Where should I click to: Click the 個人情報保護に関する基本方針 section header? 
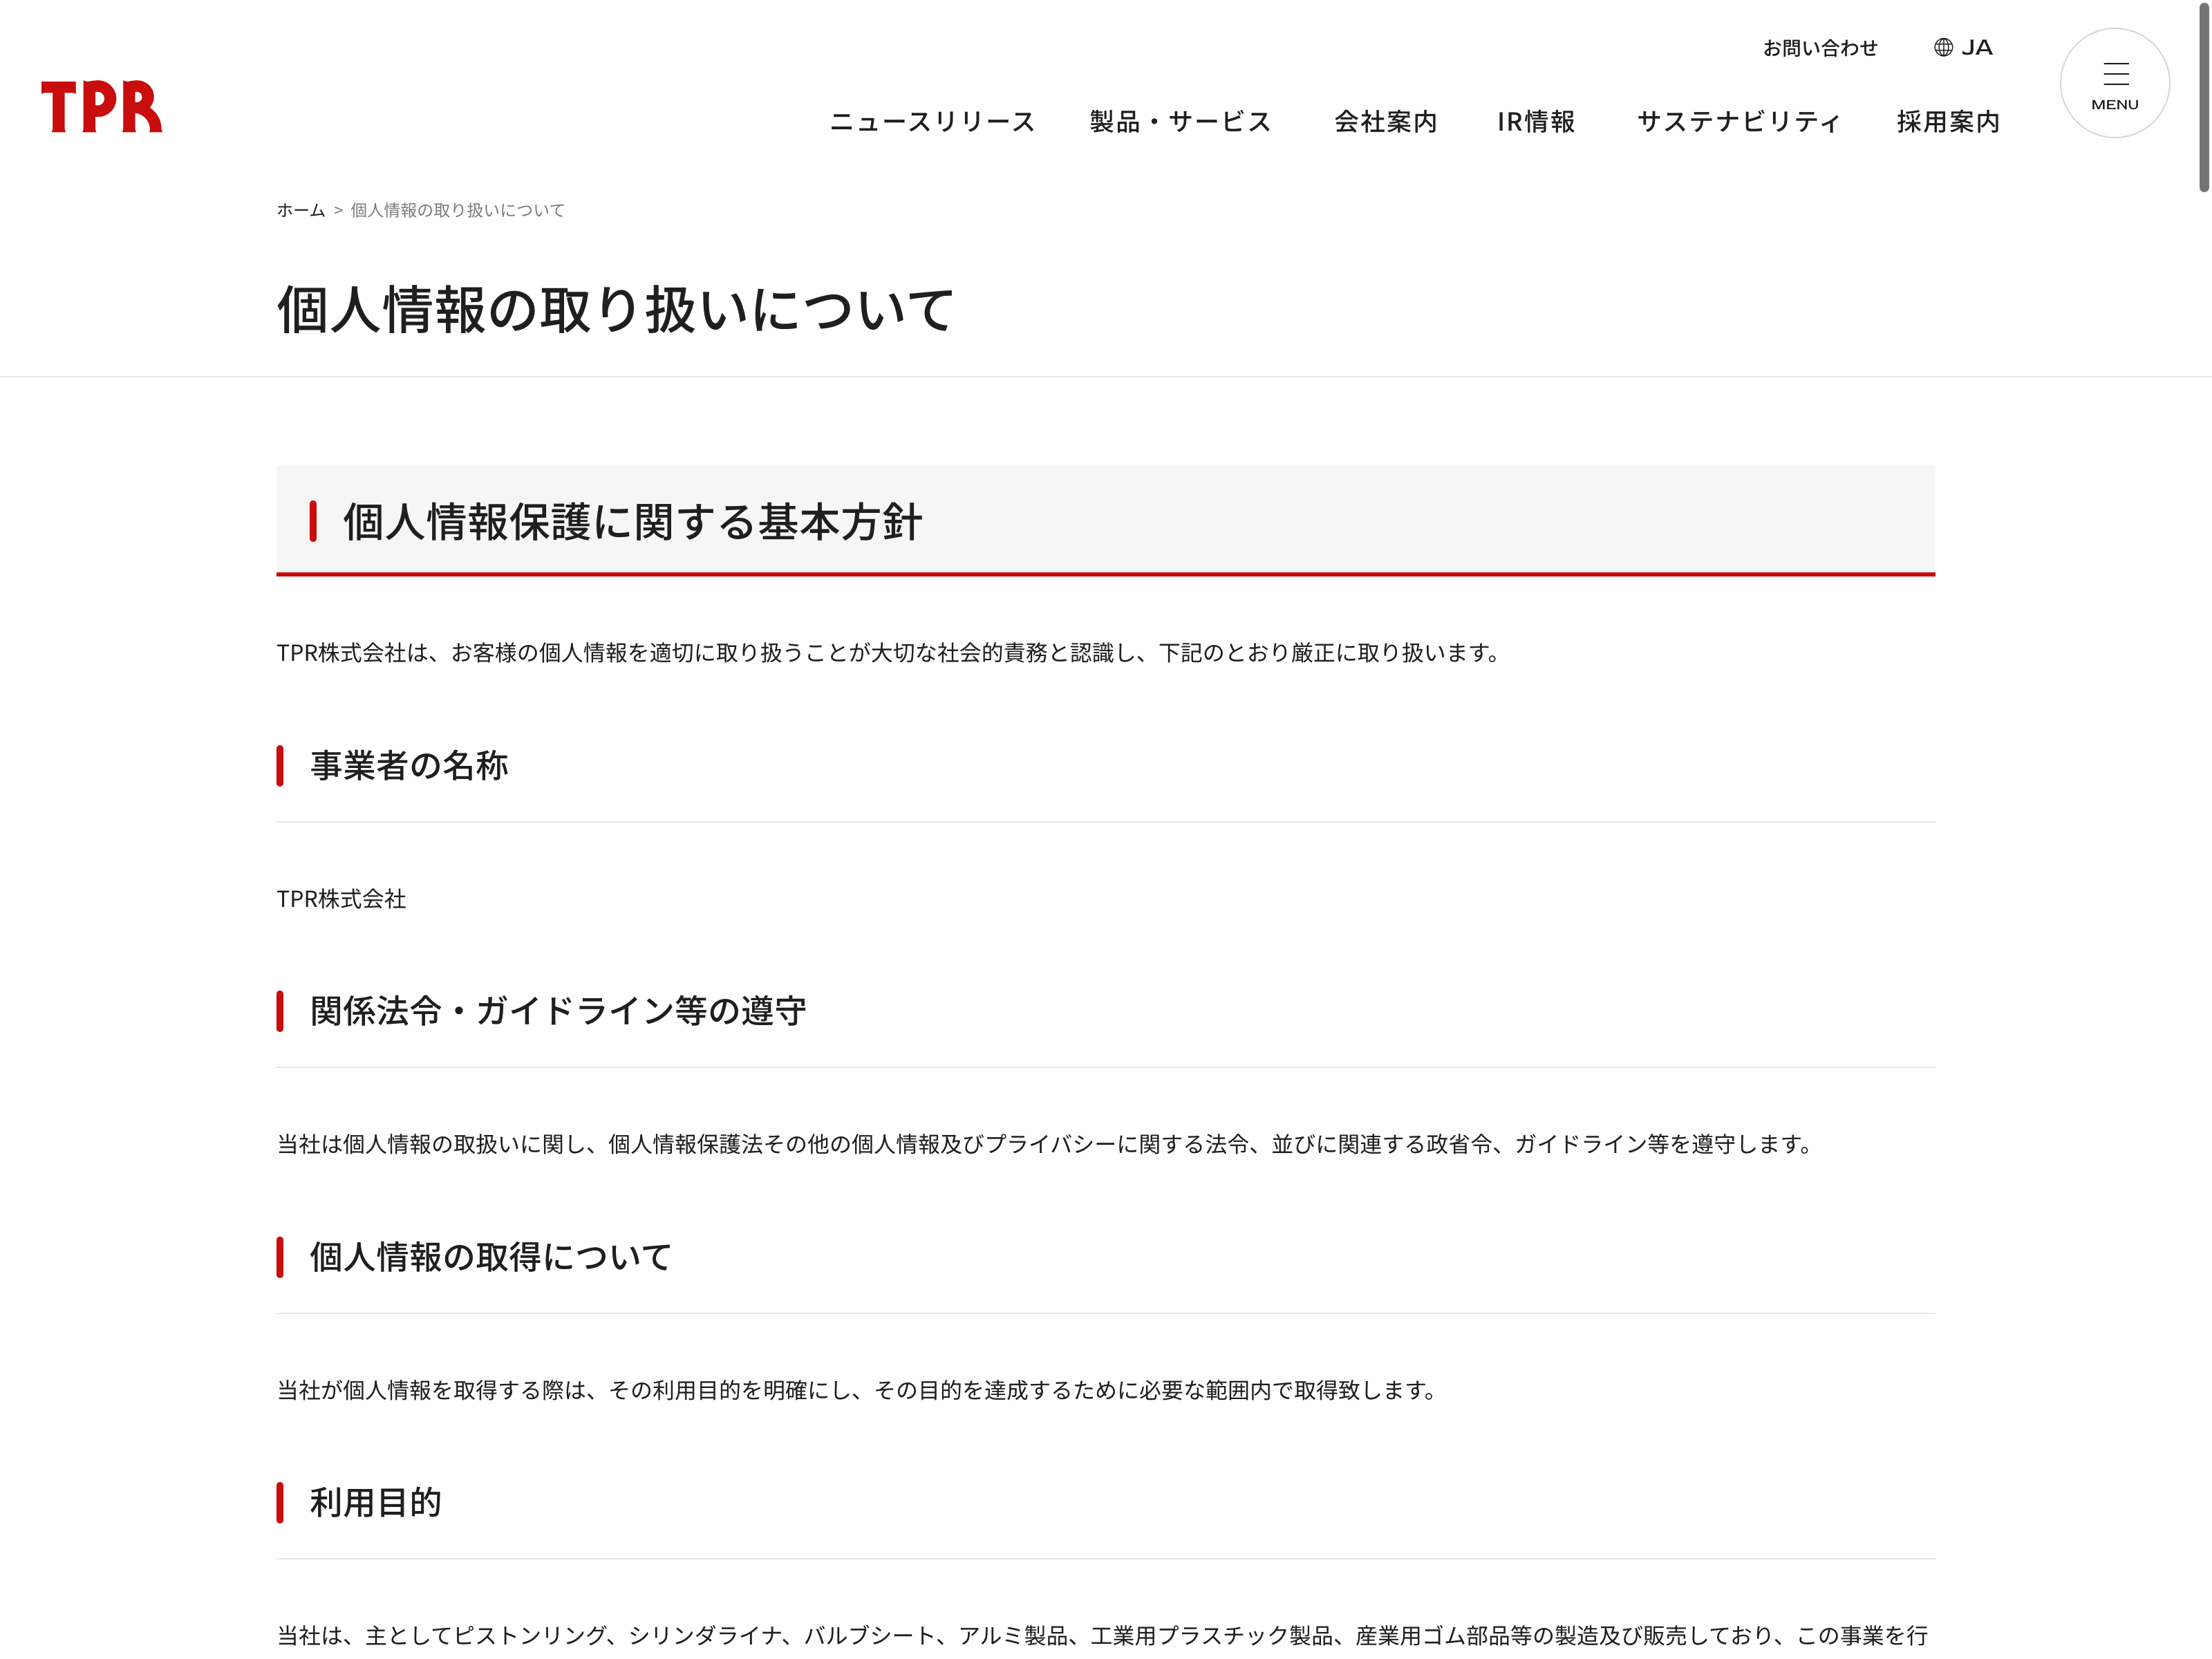point(632,522)
